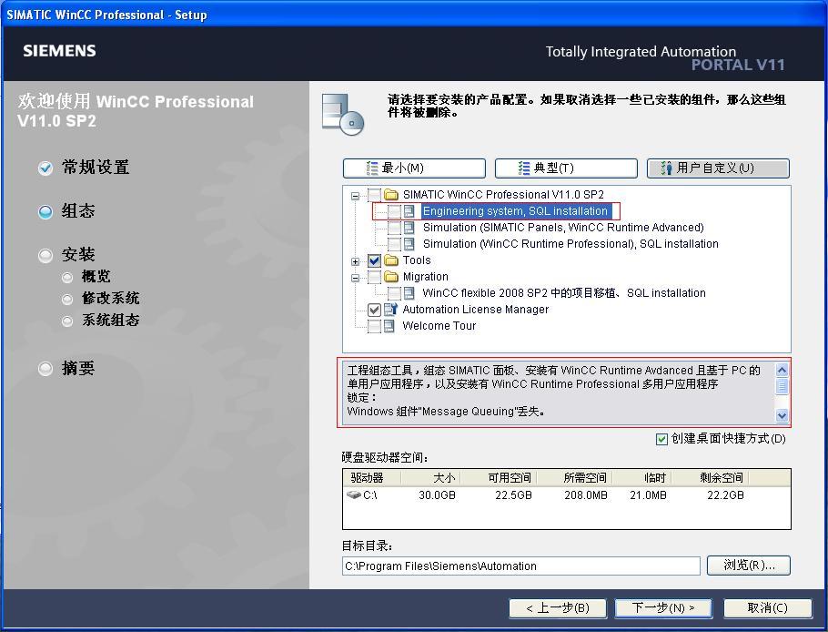The image size is (828, 632).
Task: Click the 208.0MB required space cell
Action: click(586, 495)
